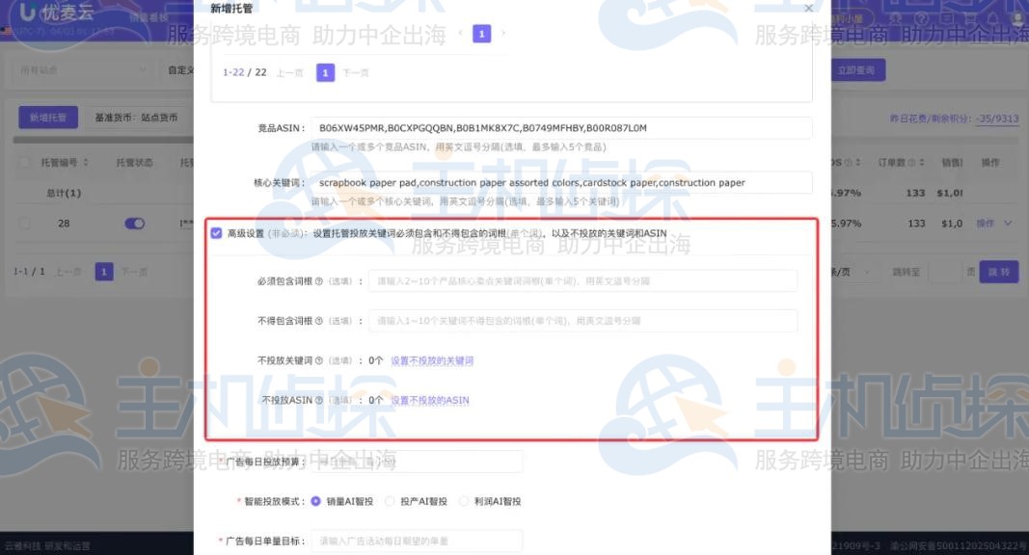Uncheck the 高级设置 checkbox

pyautogui.click(x=215, y=232)
